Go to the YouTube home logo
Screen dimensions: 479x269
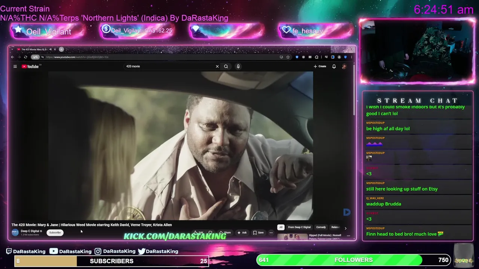31,67
